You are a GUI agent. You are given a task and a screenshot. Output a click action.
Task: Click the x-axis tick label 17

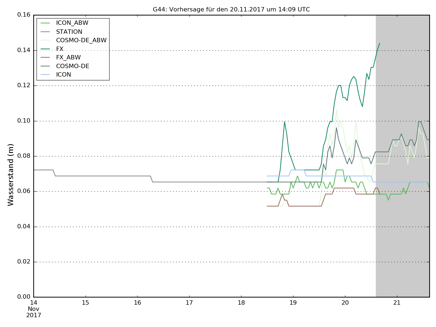[x=189, y=303]
